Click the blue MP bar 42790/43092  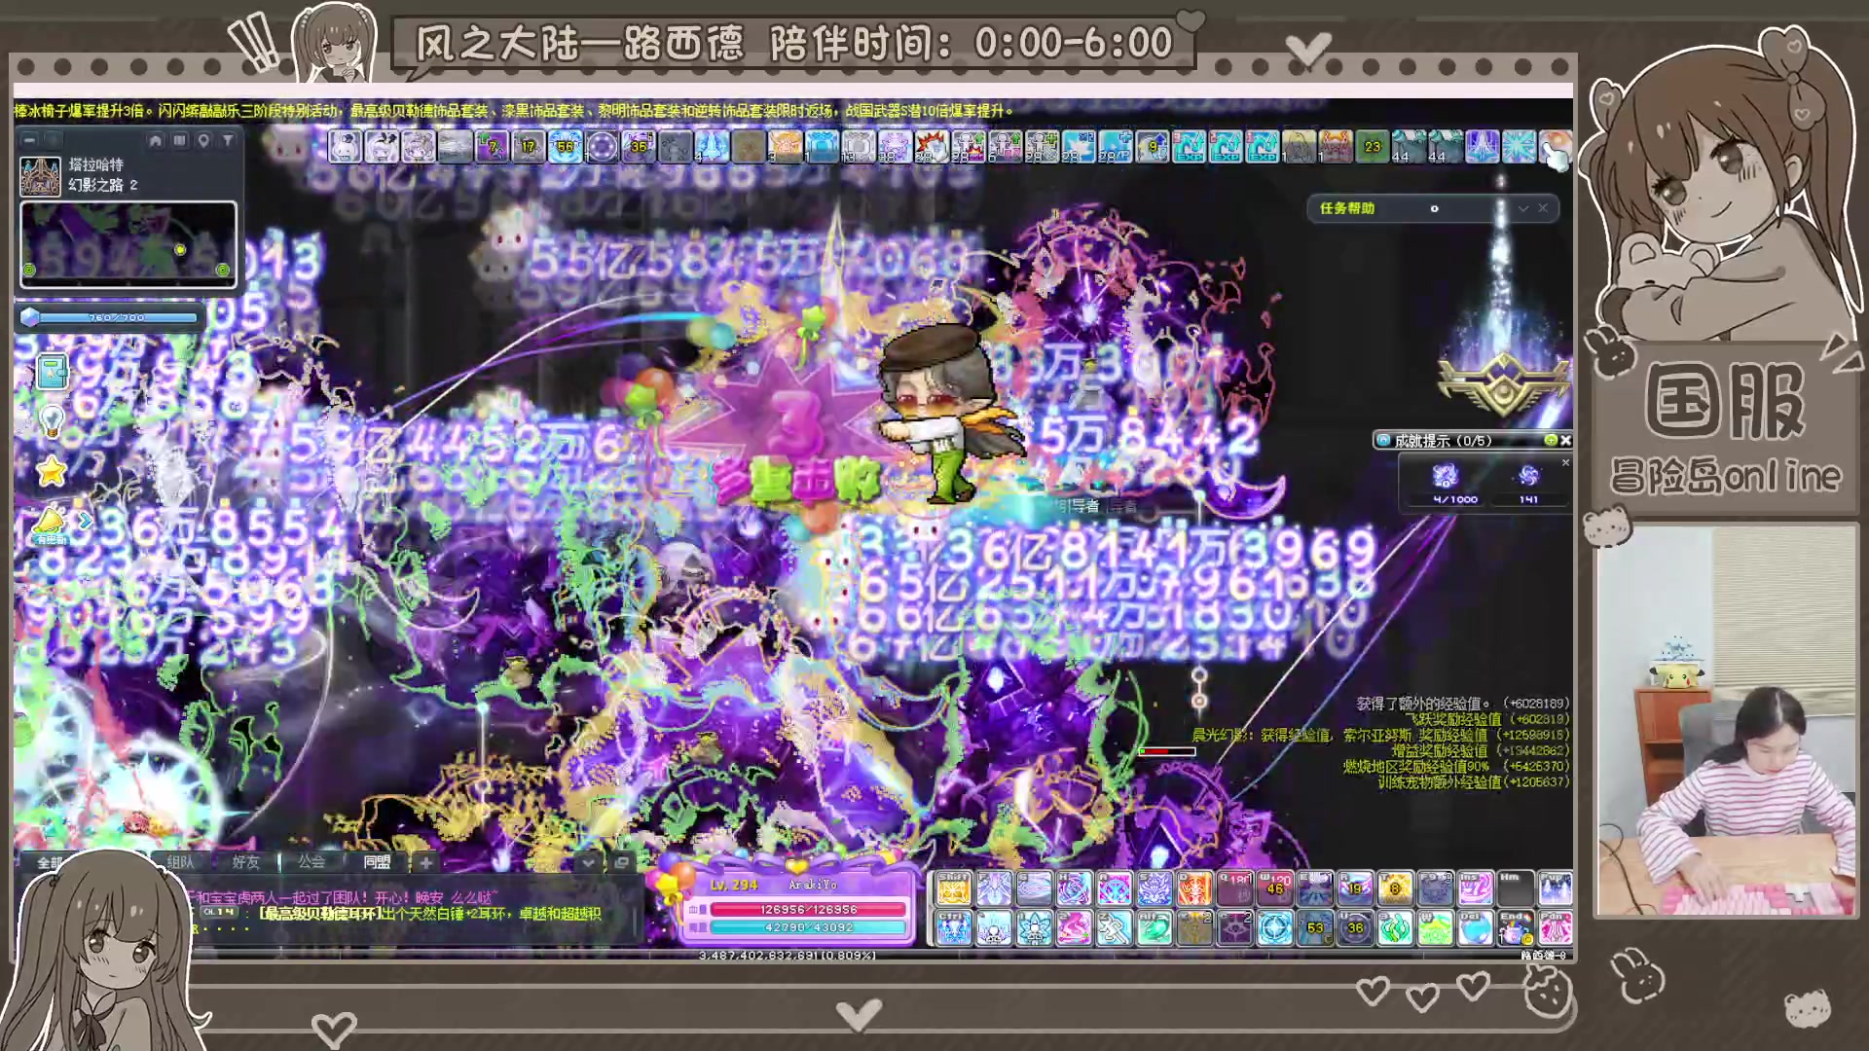[x=808, y=927]
